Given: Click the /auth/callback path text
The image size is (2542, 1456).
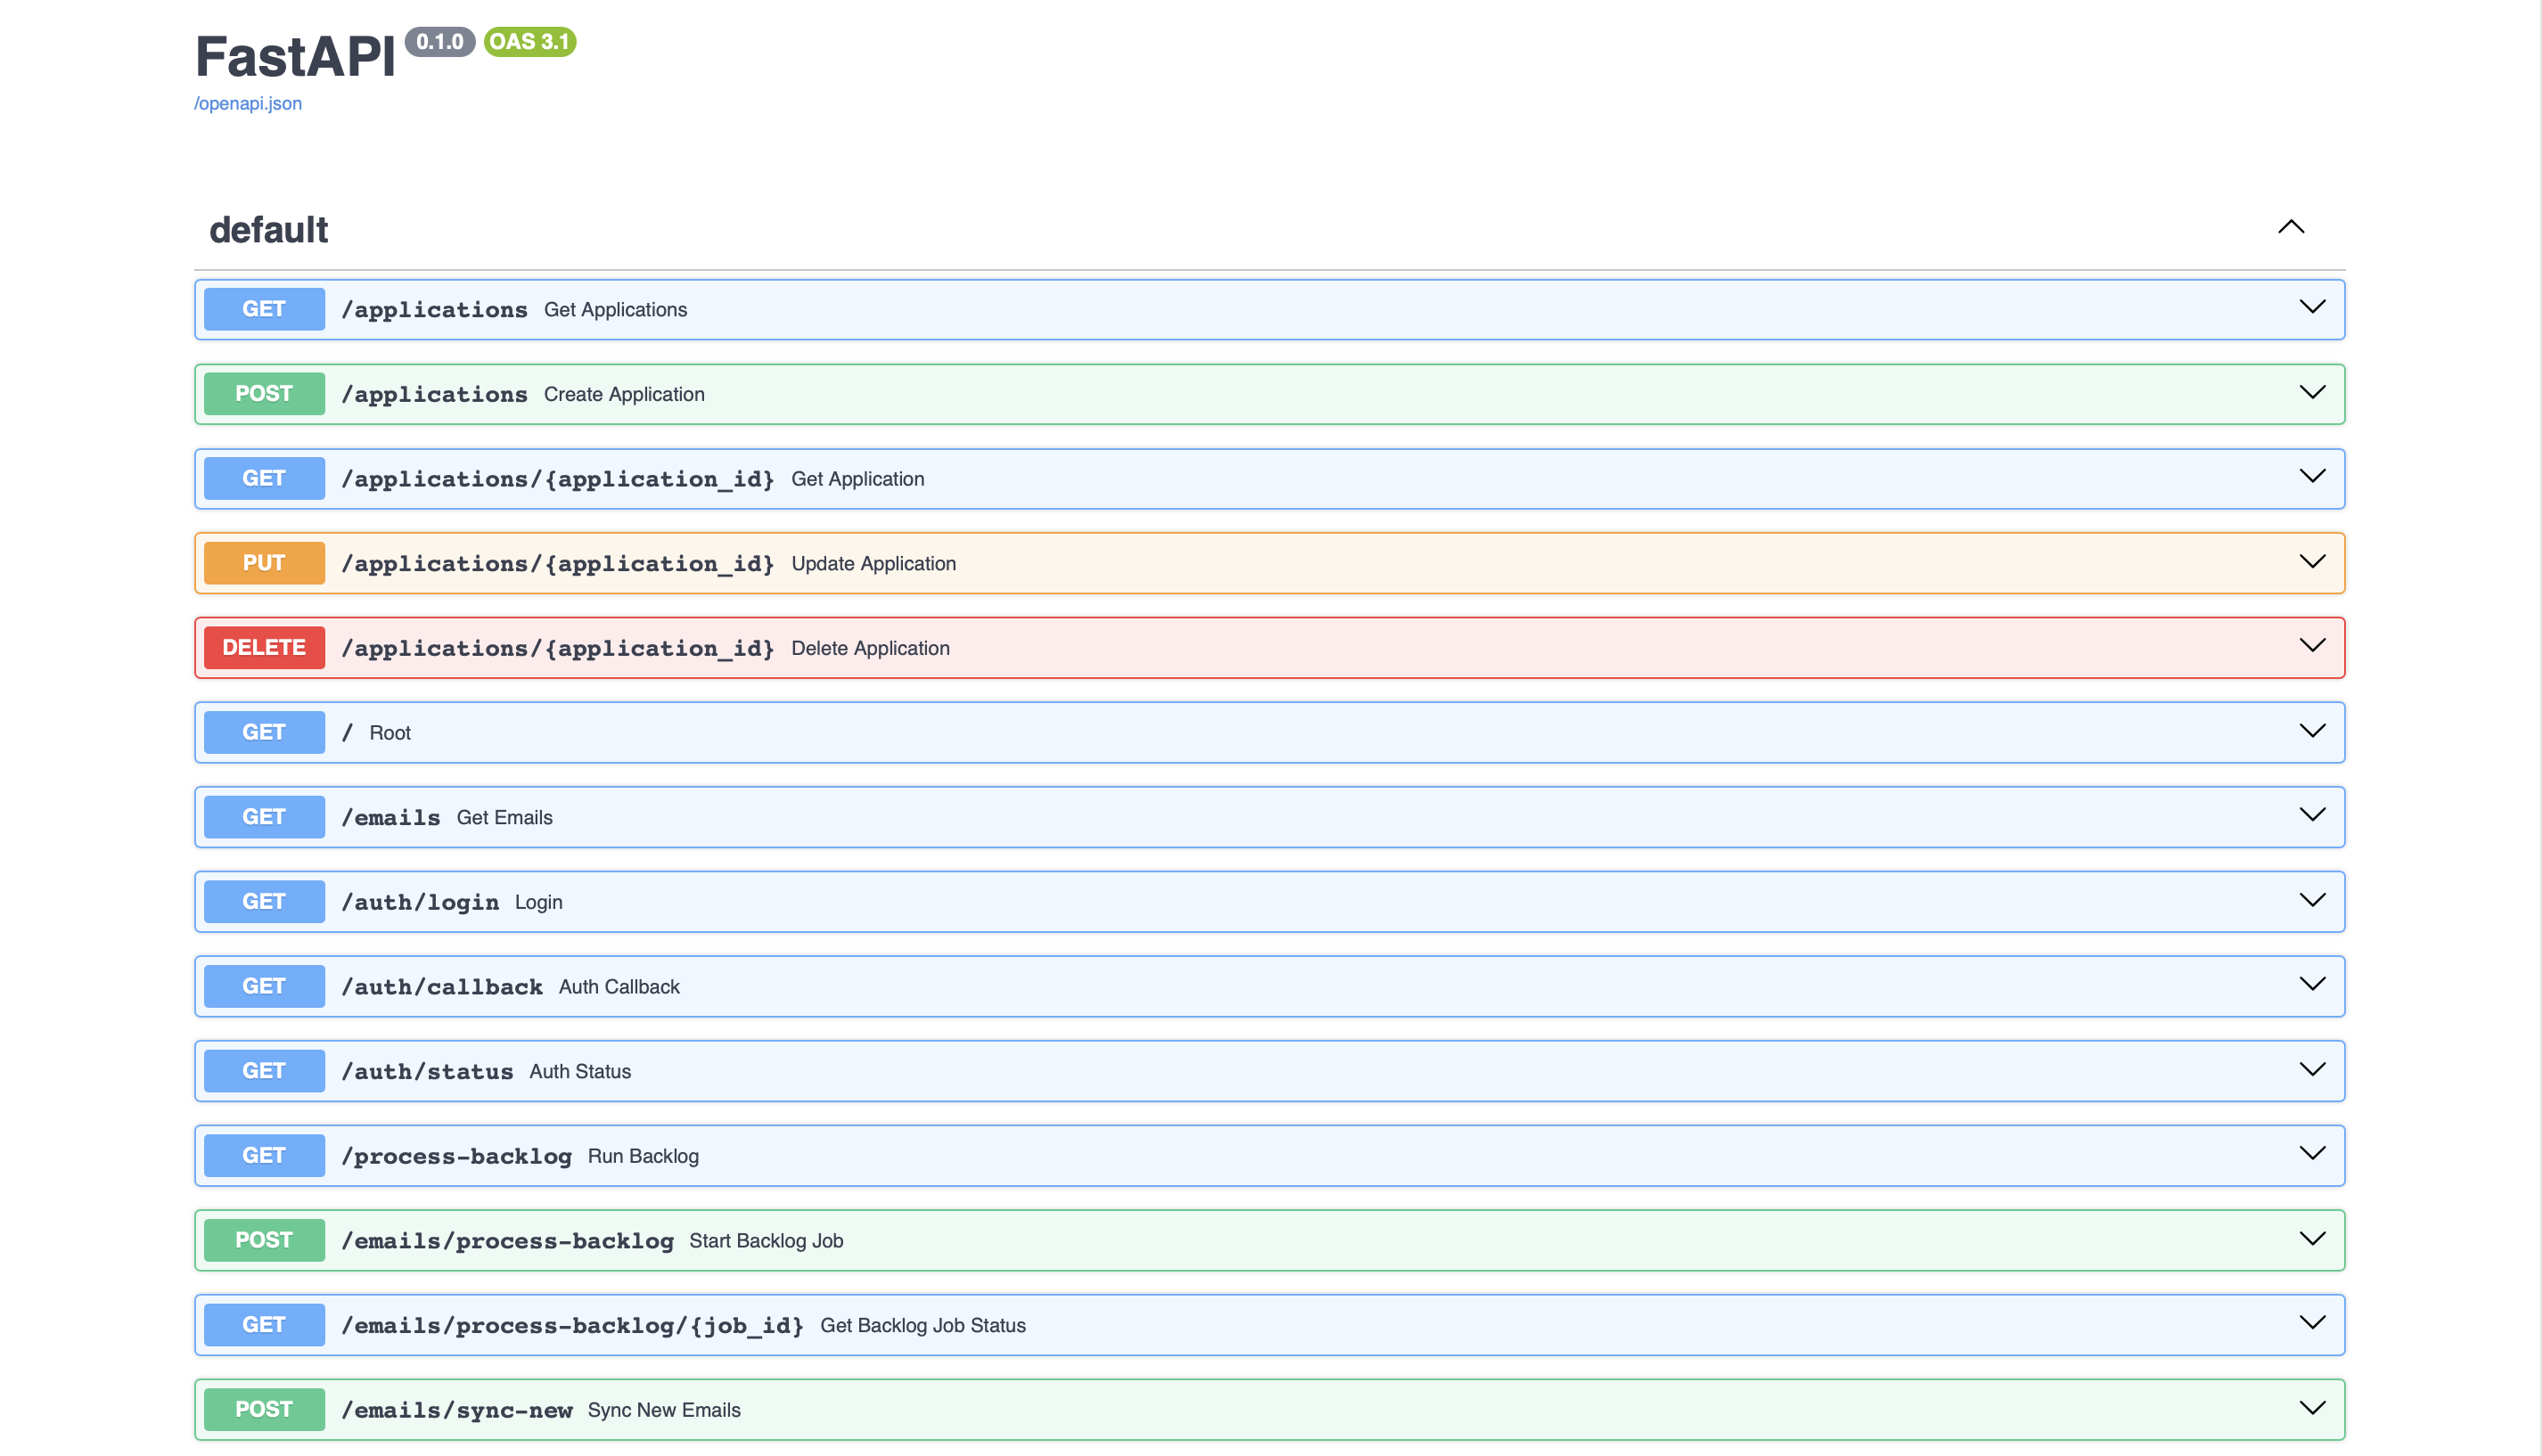Looking at the screenshot, I should (x=442, y=987).
